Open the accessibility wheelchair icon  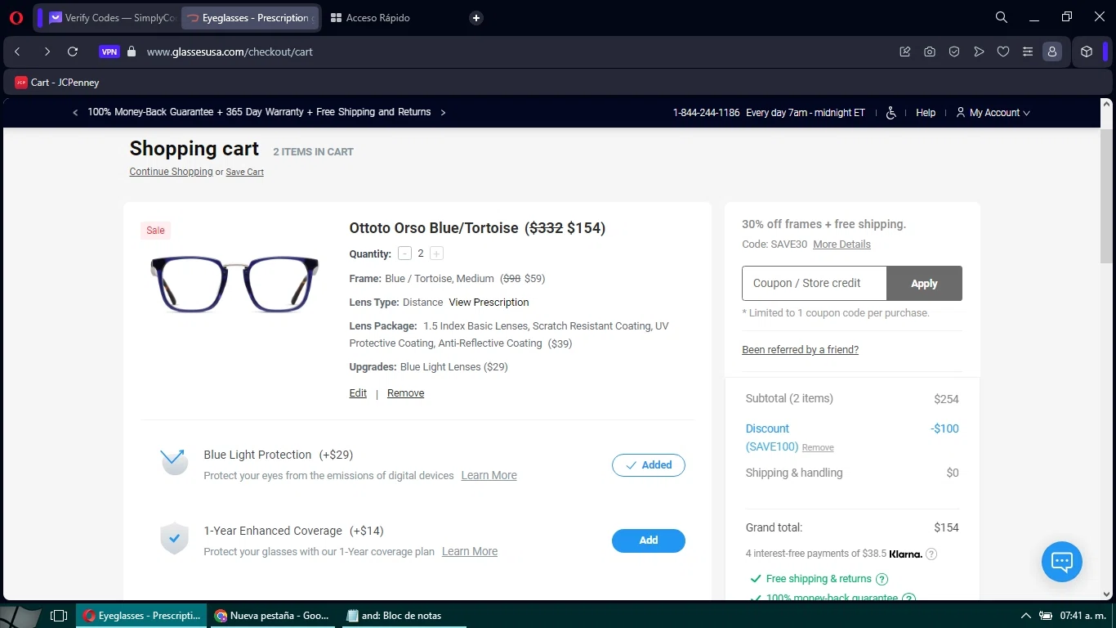(891, 113)
